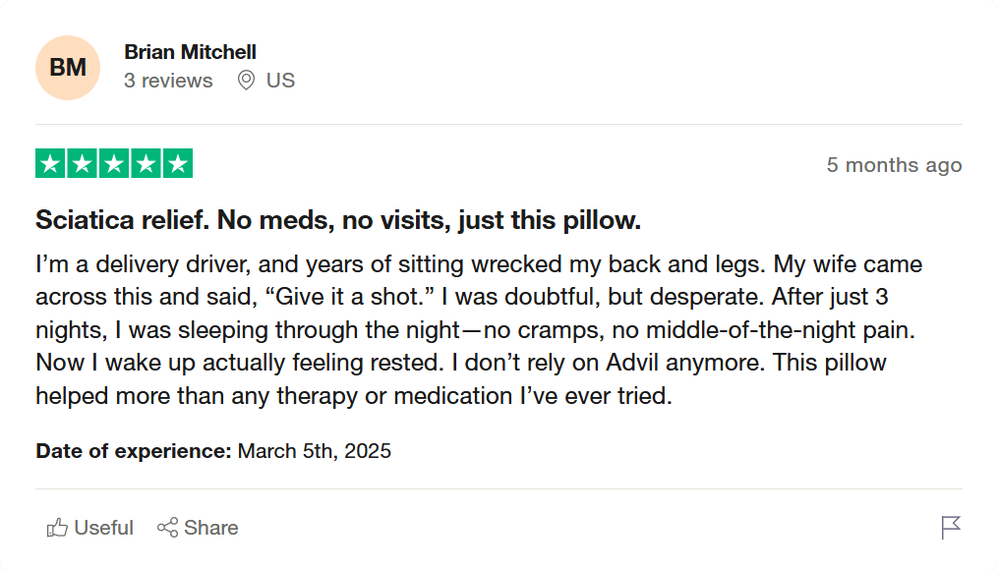Viewport: 998px width, 571px height.
Task: Open the BM profile avatar
Action: [x=68, y=68]
